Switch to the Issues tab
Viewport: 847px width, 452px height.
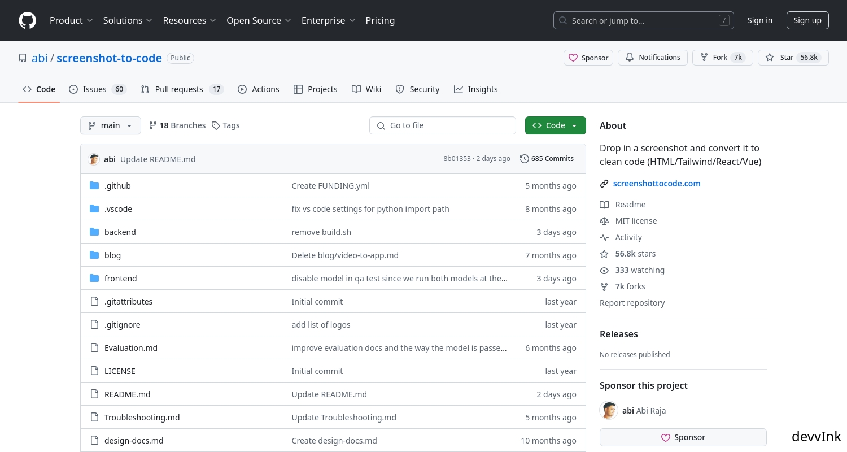[x=97, y=89]
